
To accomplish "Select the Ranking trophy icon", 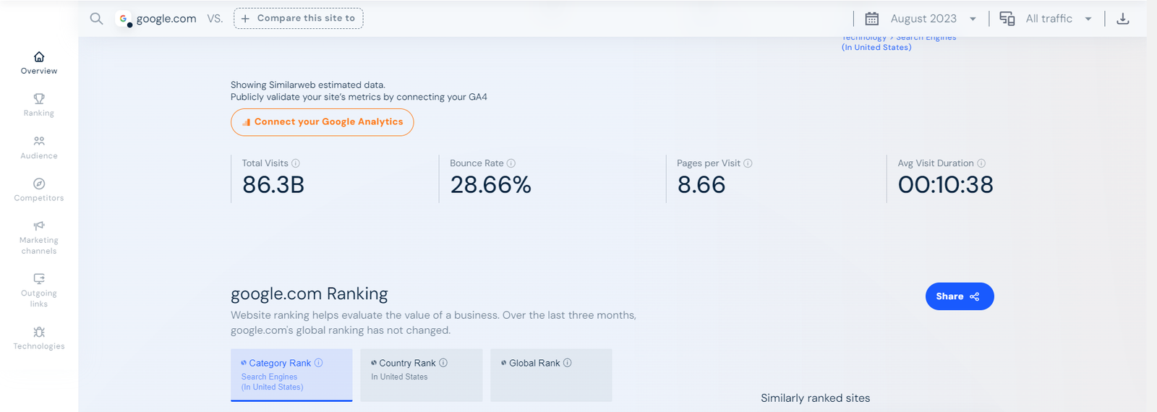I will click(x=39, y=98).
